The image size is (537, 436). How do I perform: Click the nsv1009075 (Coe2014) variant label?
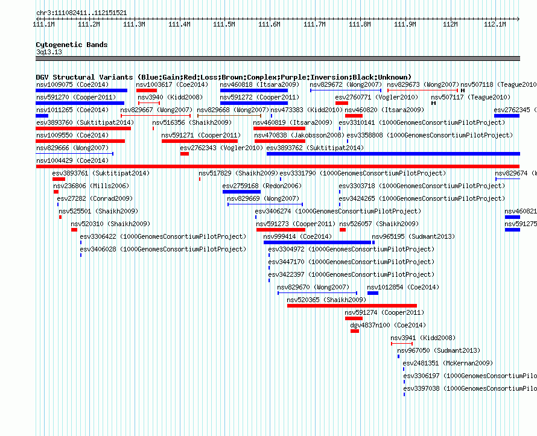pos(72,84)
